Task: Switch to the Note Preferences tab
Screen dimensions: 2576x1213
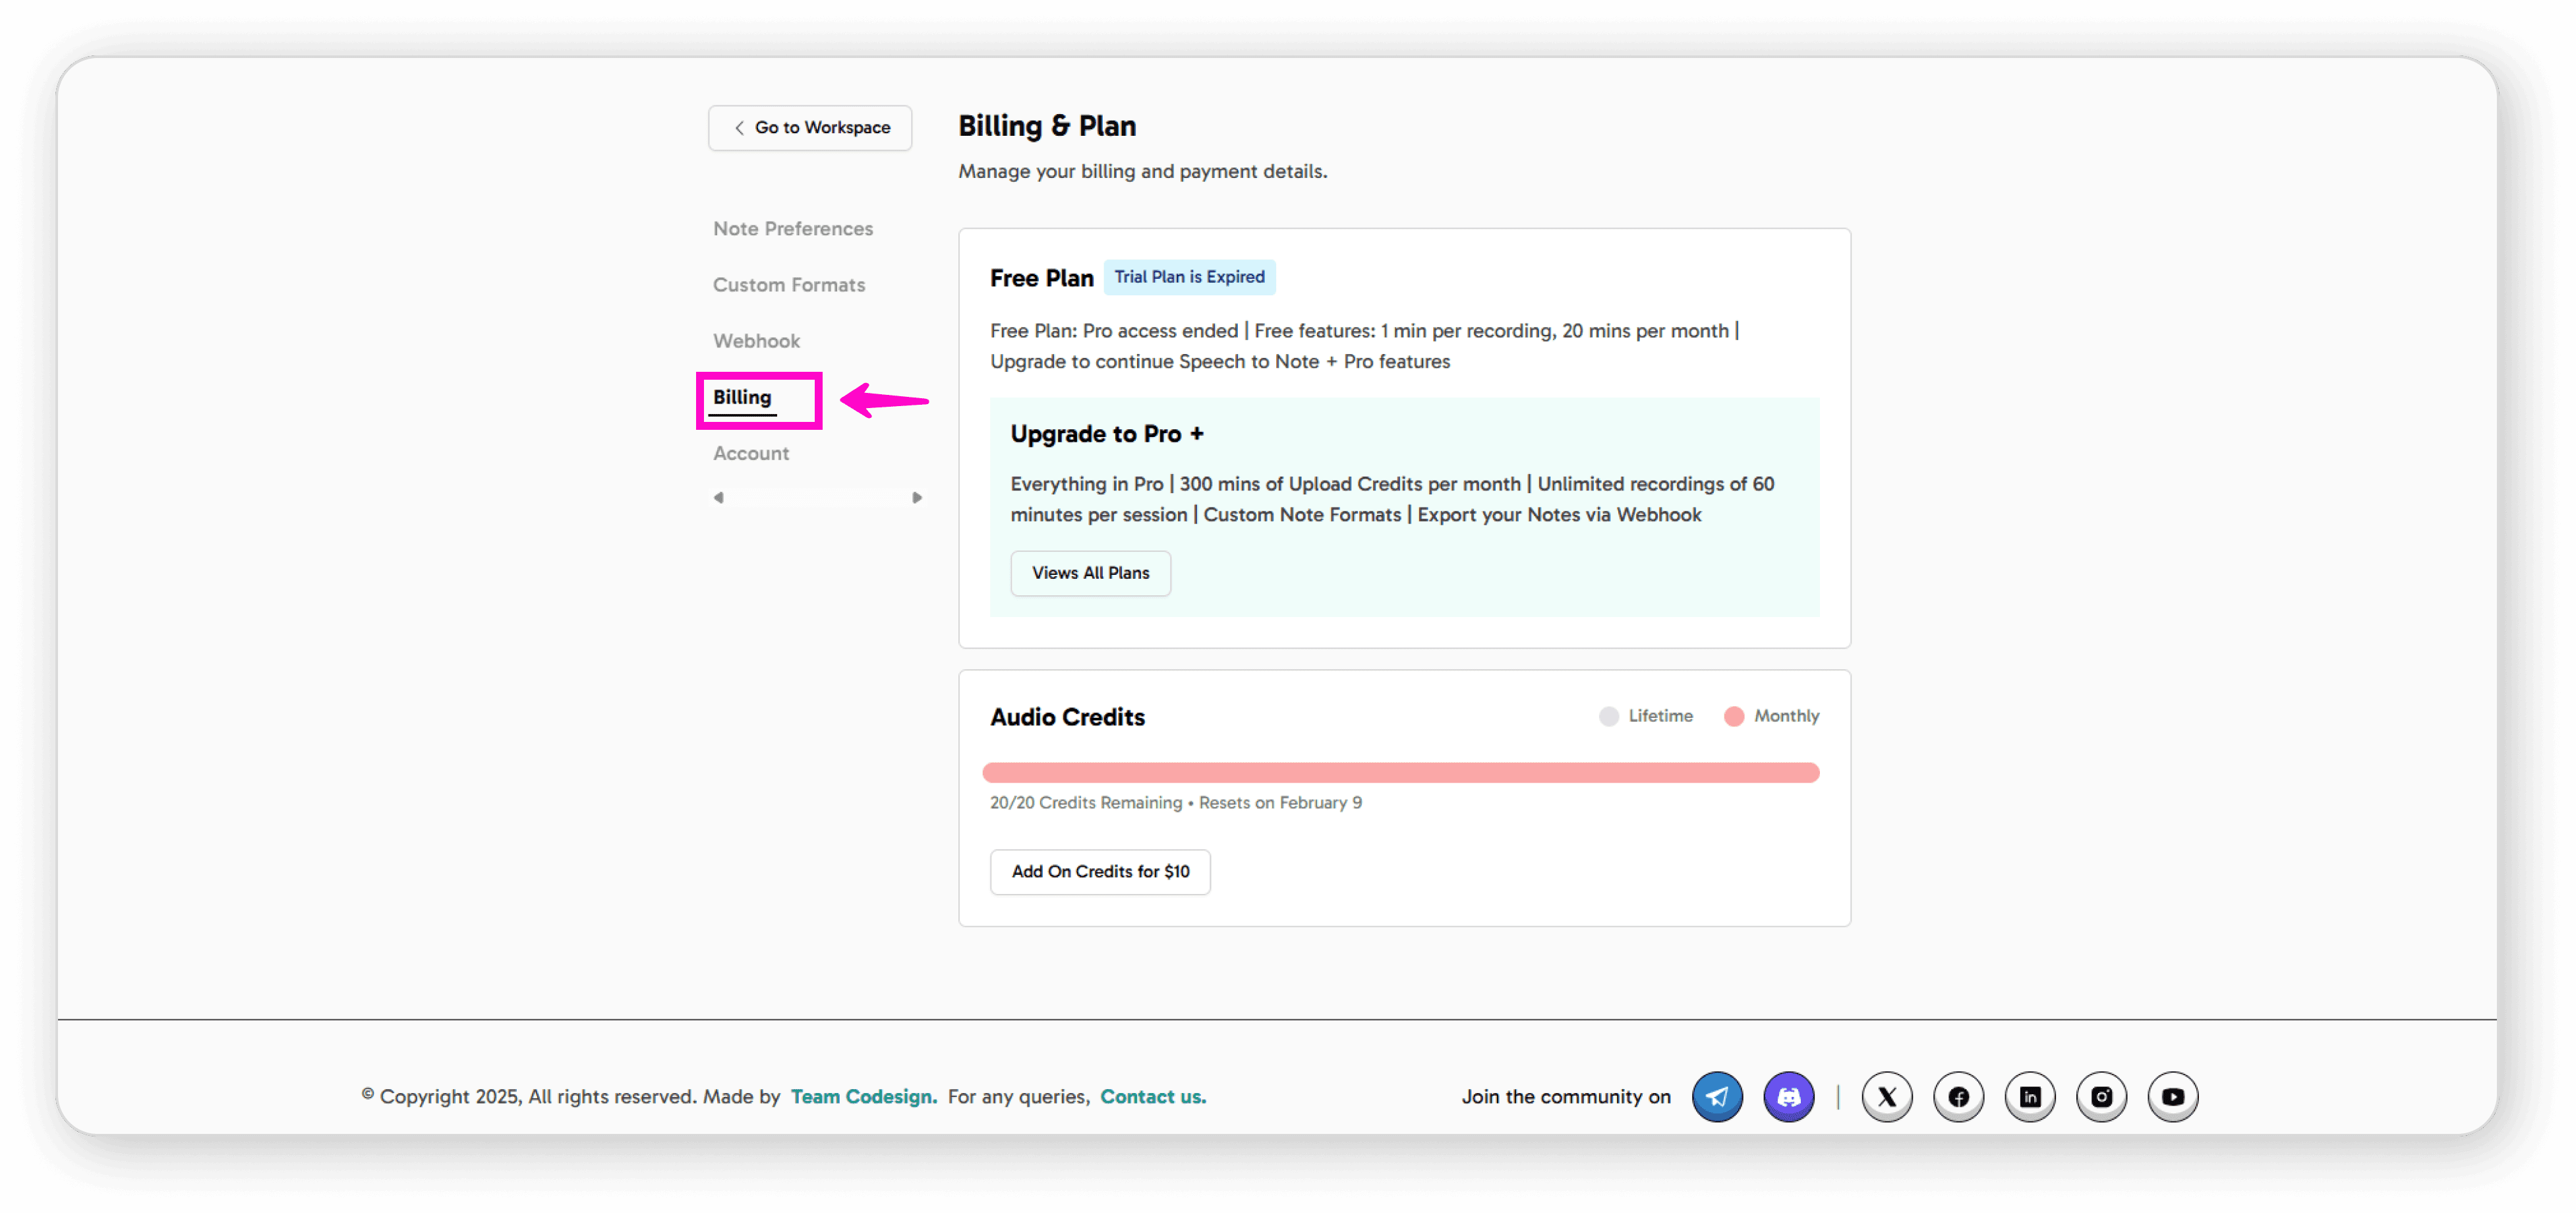Action: (792, 228)
